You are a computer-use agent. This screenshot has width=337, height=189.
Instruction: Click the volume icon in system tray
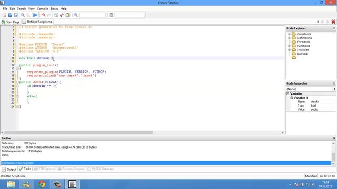[313, 184]
